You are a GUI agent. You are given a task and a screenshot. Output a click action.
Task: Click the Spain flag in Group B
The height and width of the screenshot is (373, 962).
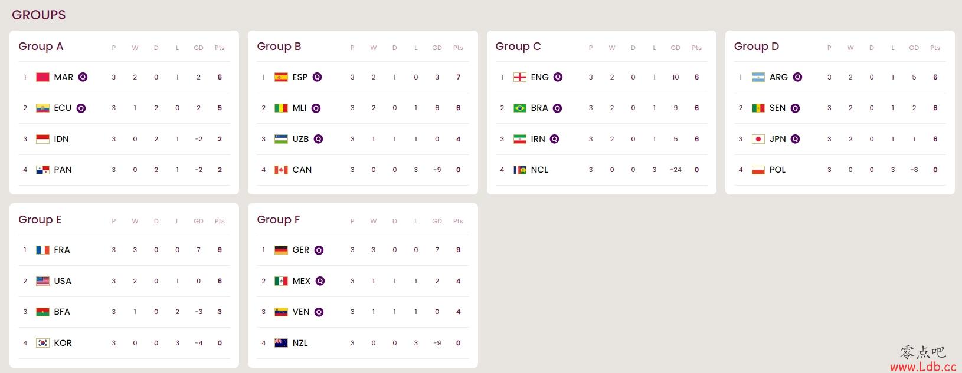coord(281,77)
